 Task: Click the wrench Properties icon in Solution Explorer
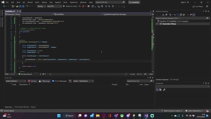pyautogui.click(x=191, y=15)
